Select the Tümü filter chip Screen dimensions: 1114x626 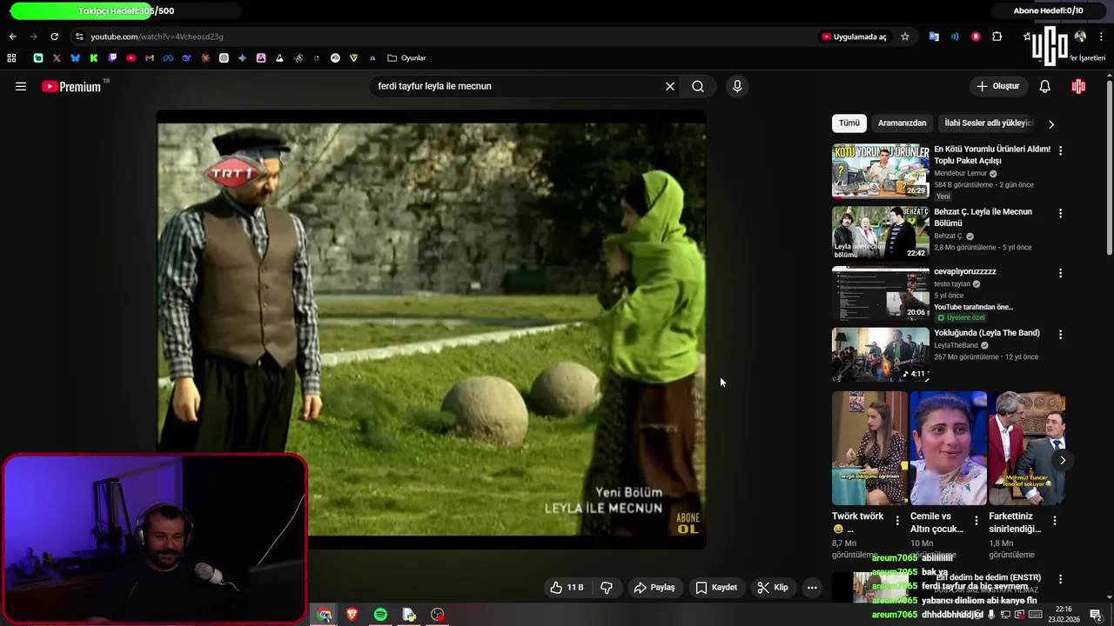point(849,123)
